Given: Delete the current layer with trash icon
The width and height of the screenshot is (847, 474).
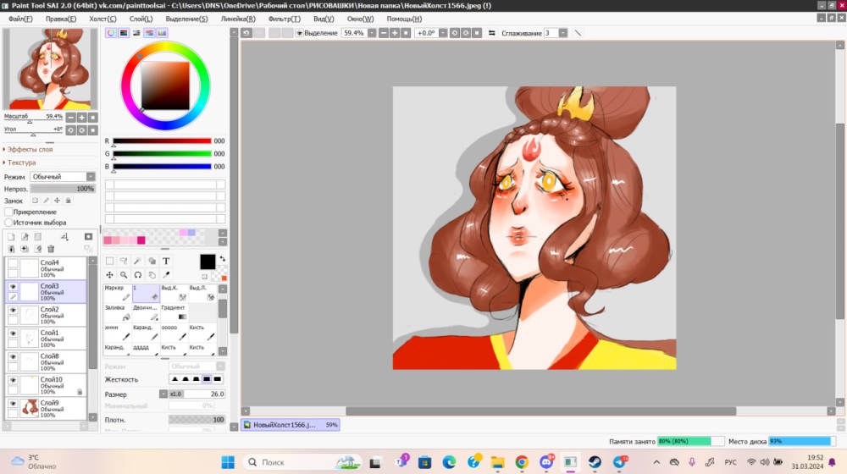Looking at the screenshot, I should (x=51, y=249).
